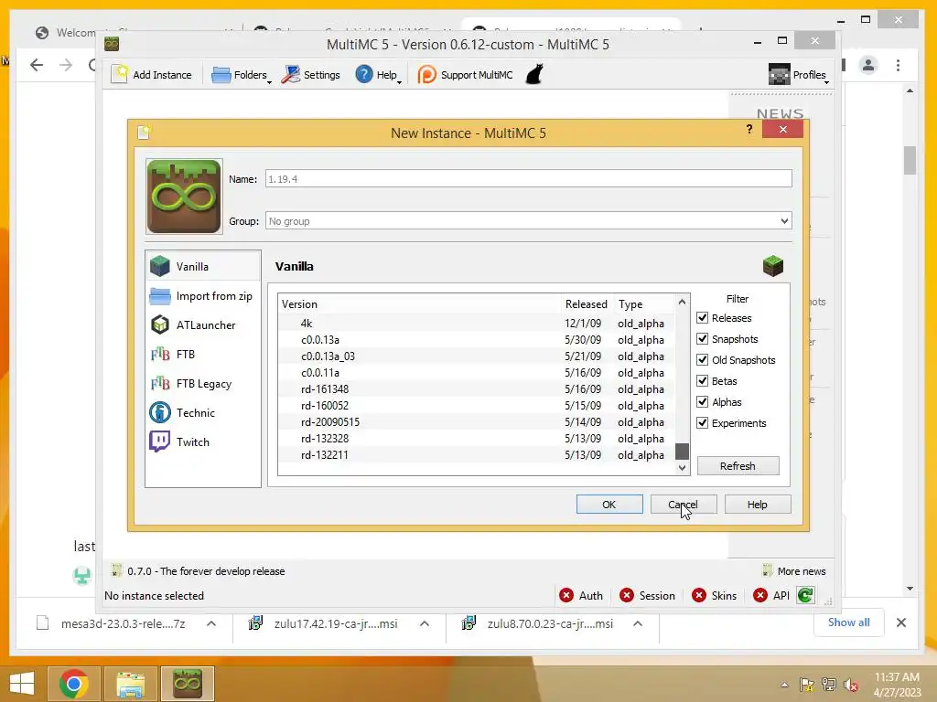Image resolution: width=937 pixels, height=702 pixels.
Task: Uncheck the Snapshots filter
Action: 702,339
